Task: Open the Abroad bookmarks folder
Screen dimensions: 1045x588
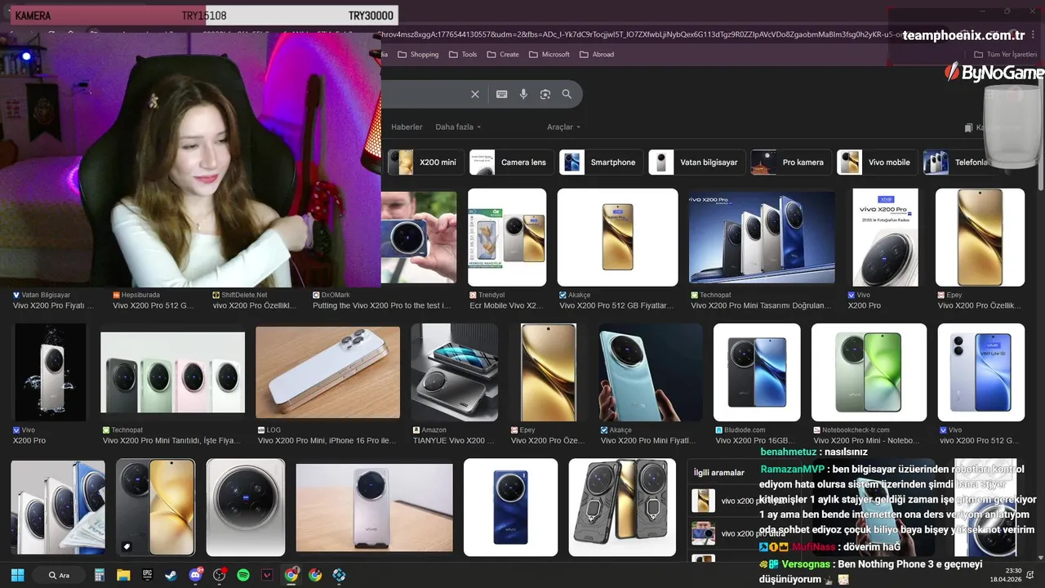Action: pyautogui.click(x=597, y=55)
